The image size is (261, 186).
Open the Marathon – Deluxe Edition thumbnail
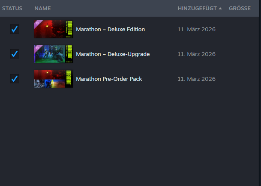54,29
